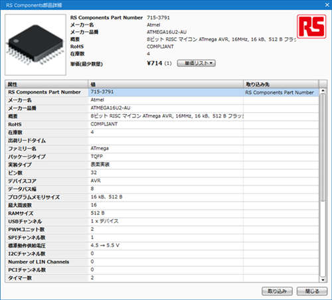Click the 属性 column header
The width and height of the screenshot is (332, 300).
point(46,84)
